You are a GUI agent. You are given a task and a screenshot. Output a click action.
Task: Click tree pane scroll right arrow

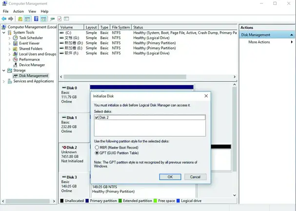tap(54, 201)
